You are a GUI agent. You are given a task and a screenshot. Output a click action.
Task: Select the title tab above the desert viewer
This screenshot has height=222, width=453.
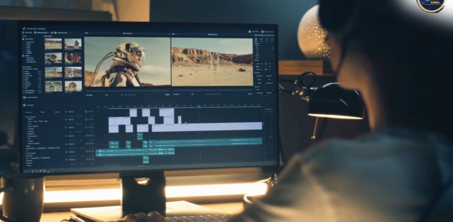coord(212,34)
